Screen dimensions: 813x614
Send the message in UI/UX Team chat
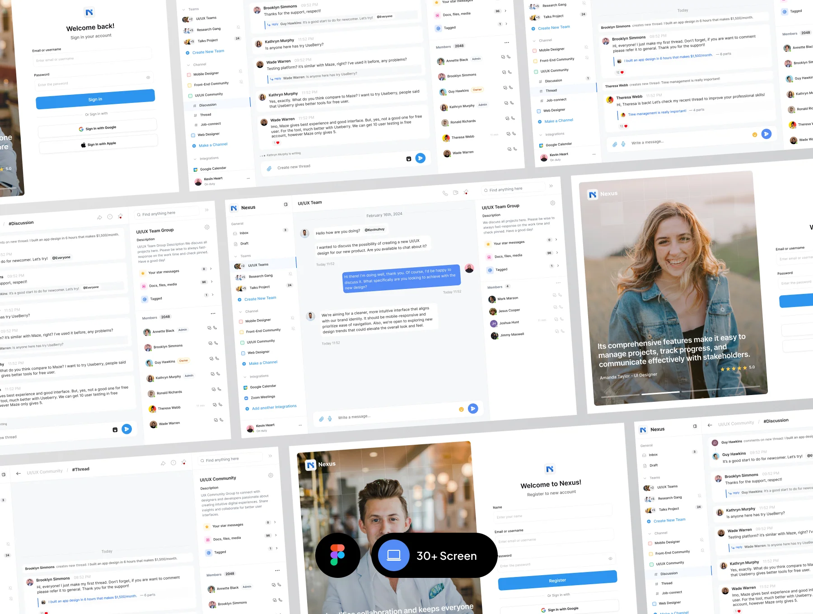[x=473, y=409]
